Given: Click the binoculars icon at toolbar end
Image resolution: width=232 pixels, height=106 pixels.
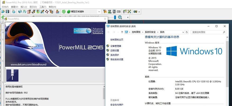Looking at the screenshot, I should (x=135, y=11).
